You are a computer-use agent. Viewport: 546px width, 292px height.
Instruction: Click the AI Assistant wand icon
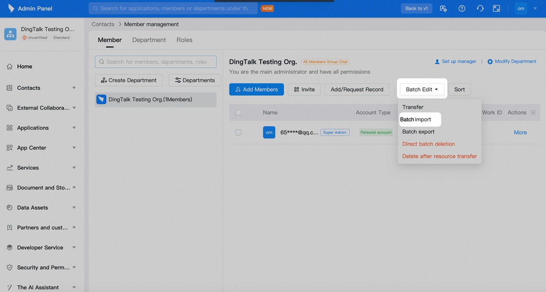coord(10,287)
